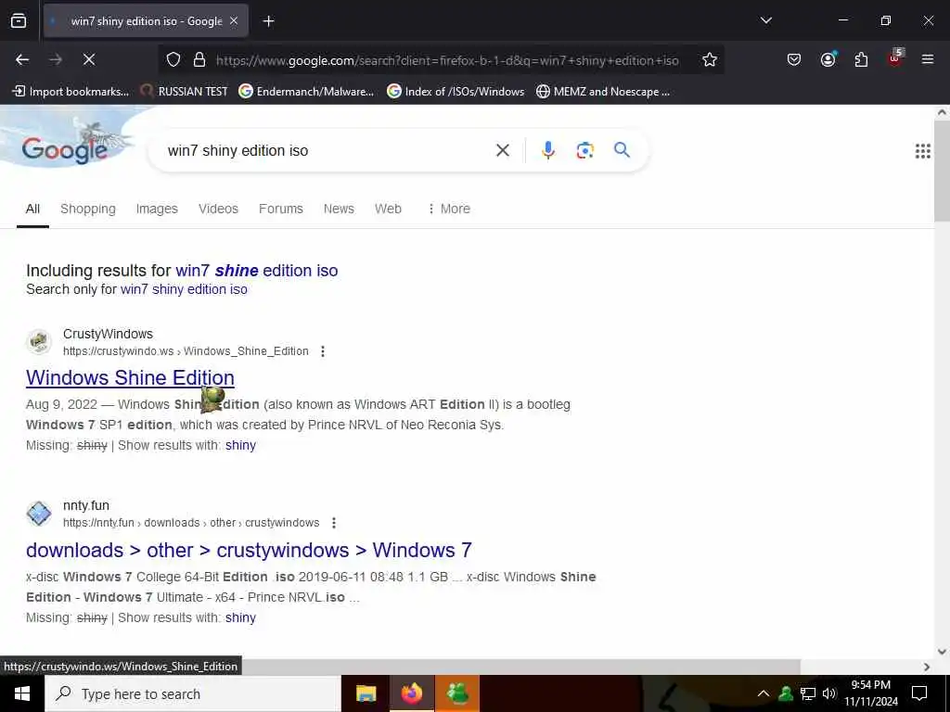The image size is (950, 712).
Task: Open the MEMZ and Noescape bookmark
Action: point(603,92)
